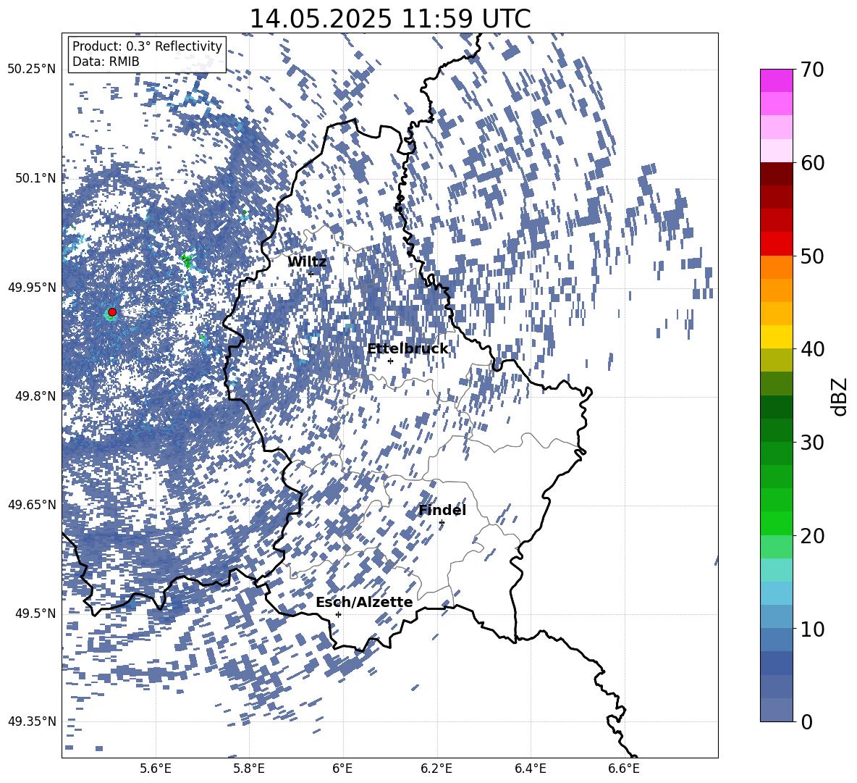Click the 50.25°N latitude label
Image resolution: width=857 pixels, height=783 pixels.
pyautogui.click(x=32, y=70)
